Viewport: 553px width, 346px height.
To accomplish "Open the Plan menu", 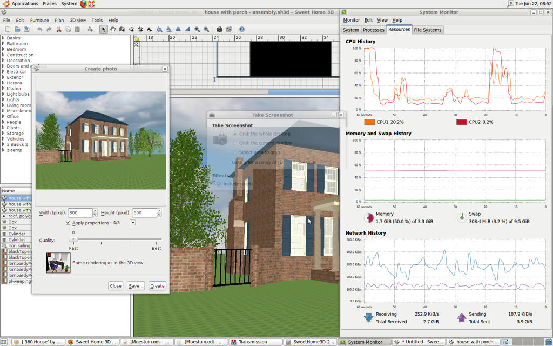I will click(x=59, y=20).
